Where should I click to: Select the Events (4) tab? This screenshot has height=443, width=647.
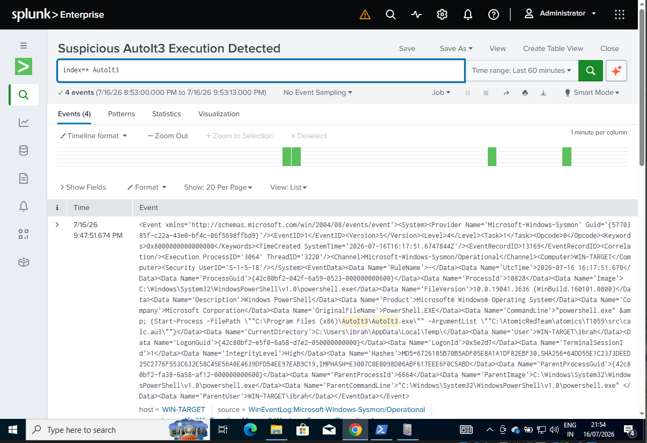click(74, 114)
